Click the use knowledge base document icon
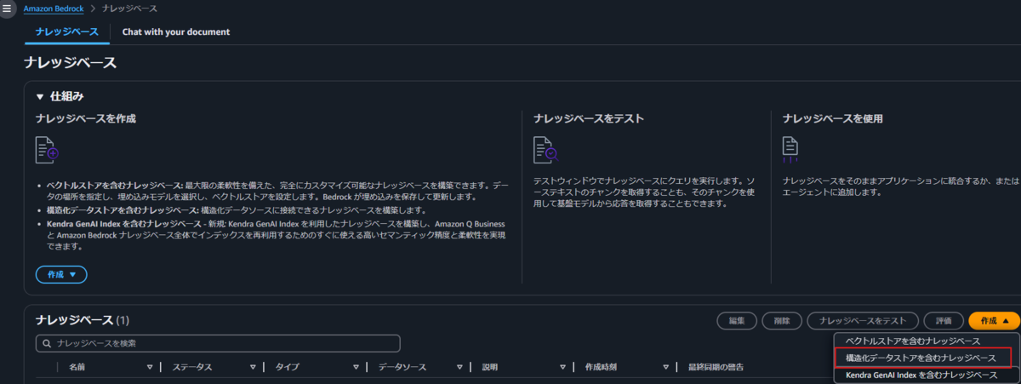 click(x=790, y=148)
